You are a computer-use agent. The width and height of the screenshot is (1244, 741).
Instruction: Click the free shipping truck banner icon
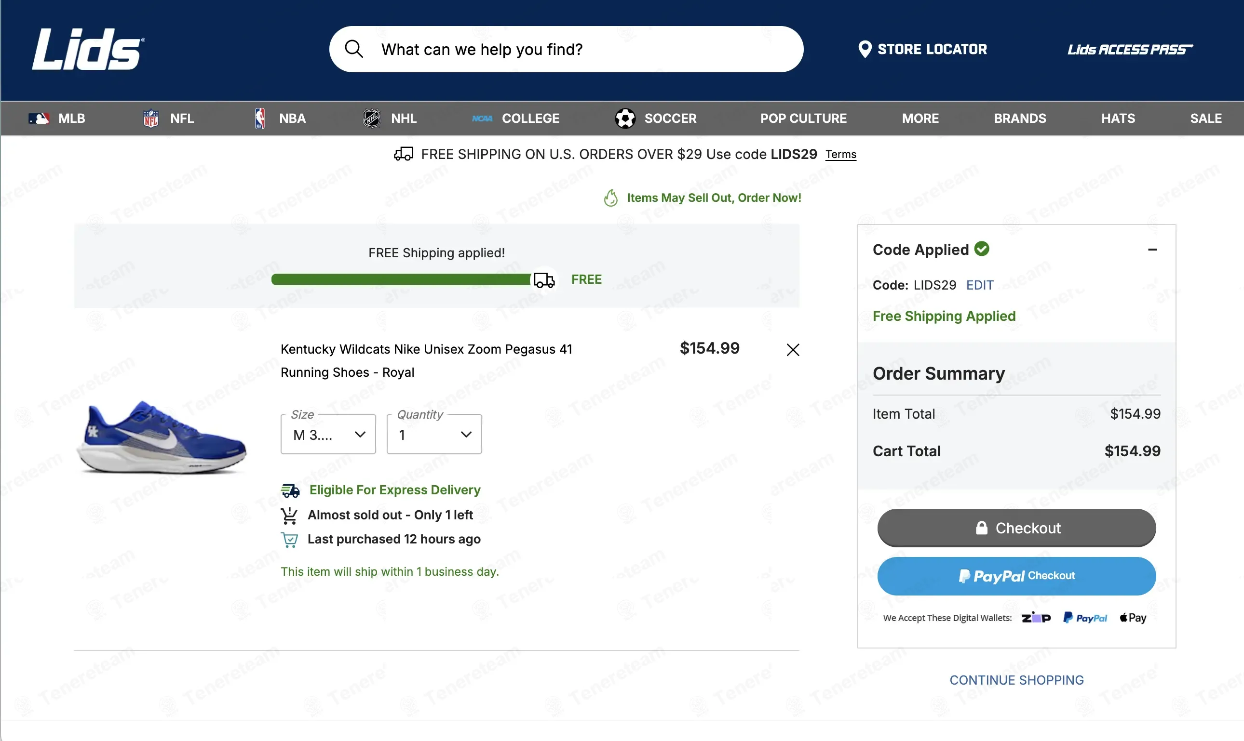pyautogui.click(x=404, y=154)
